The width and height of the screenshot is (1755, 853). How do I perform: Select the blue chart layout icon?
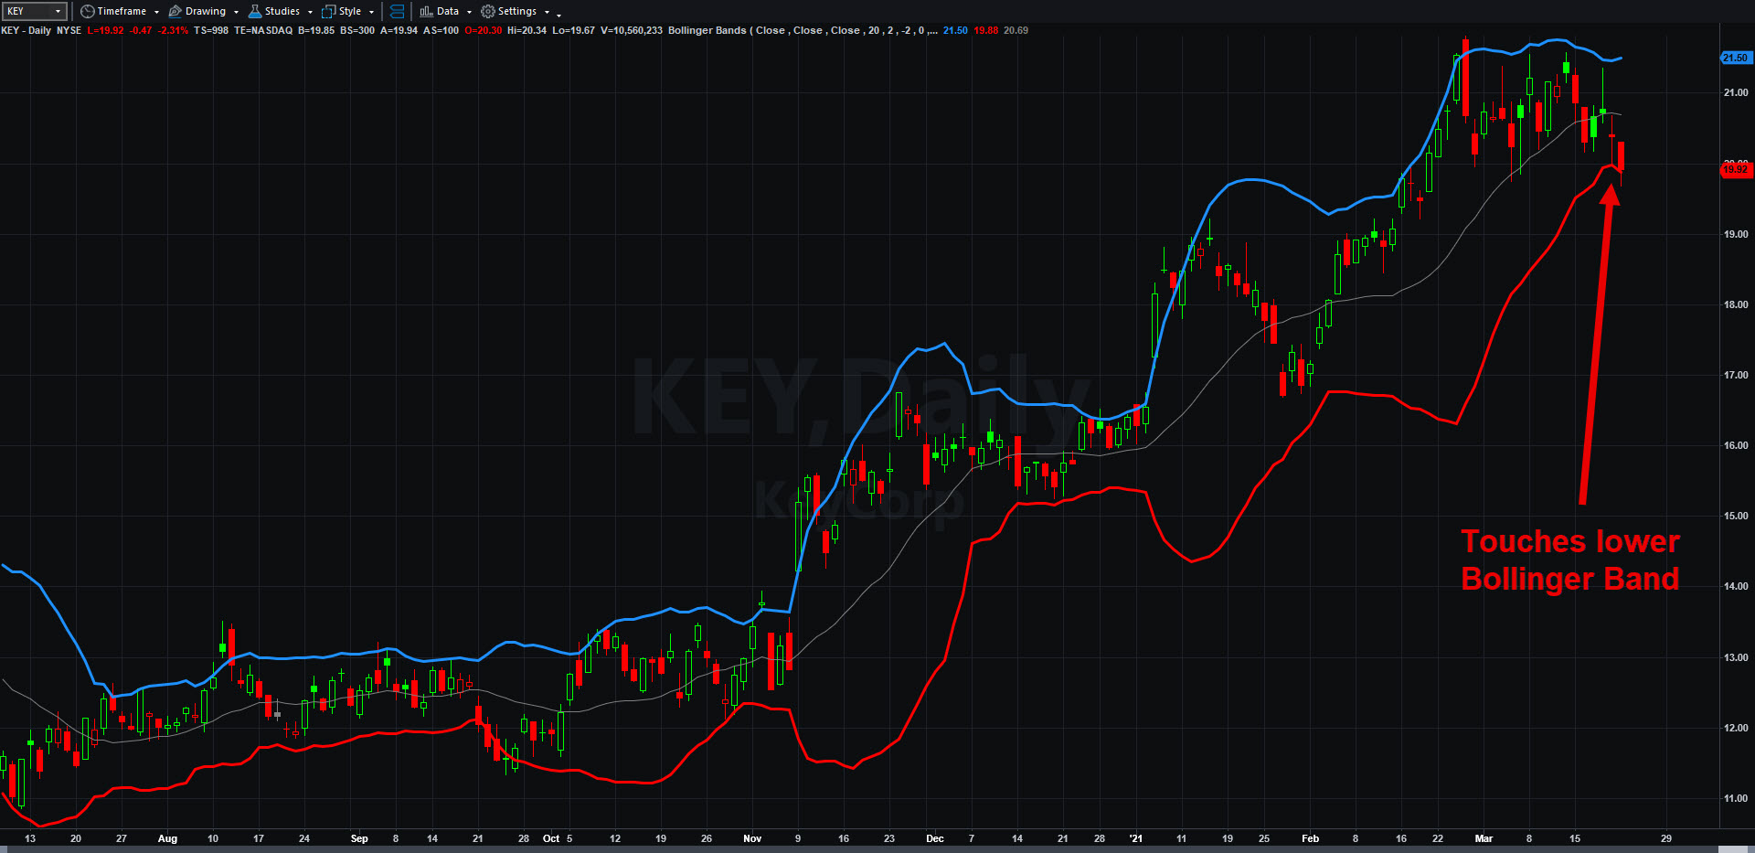pyautogui.click(x=397, y=11)
